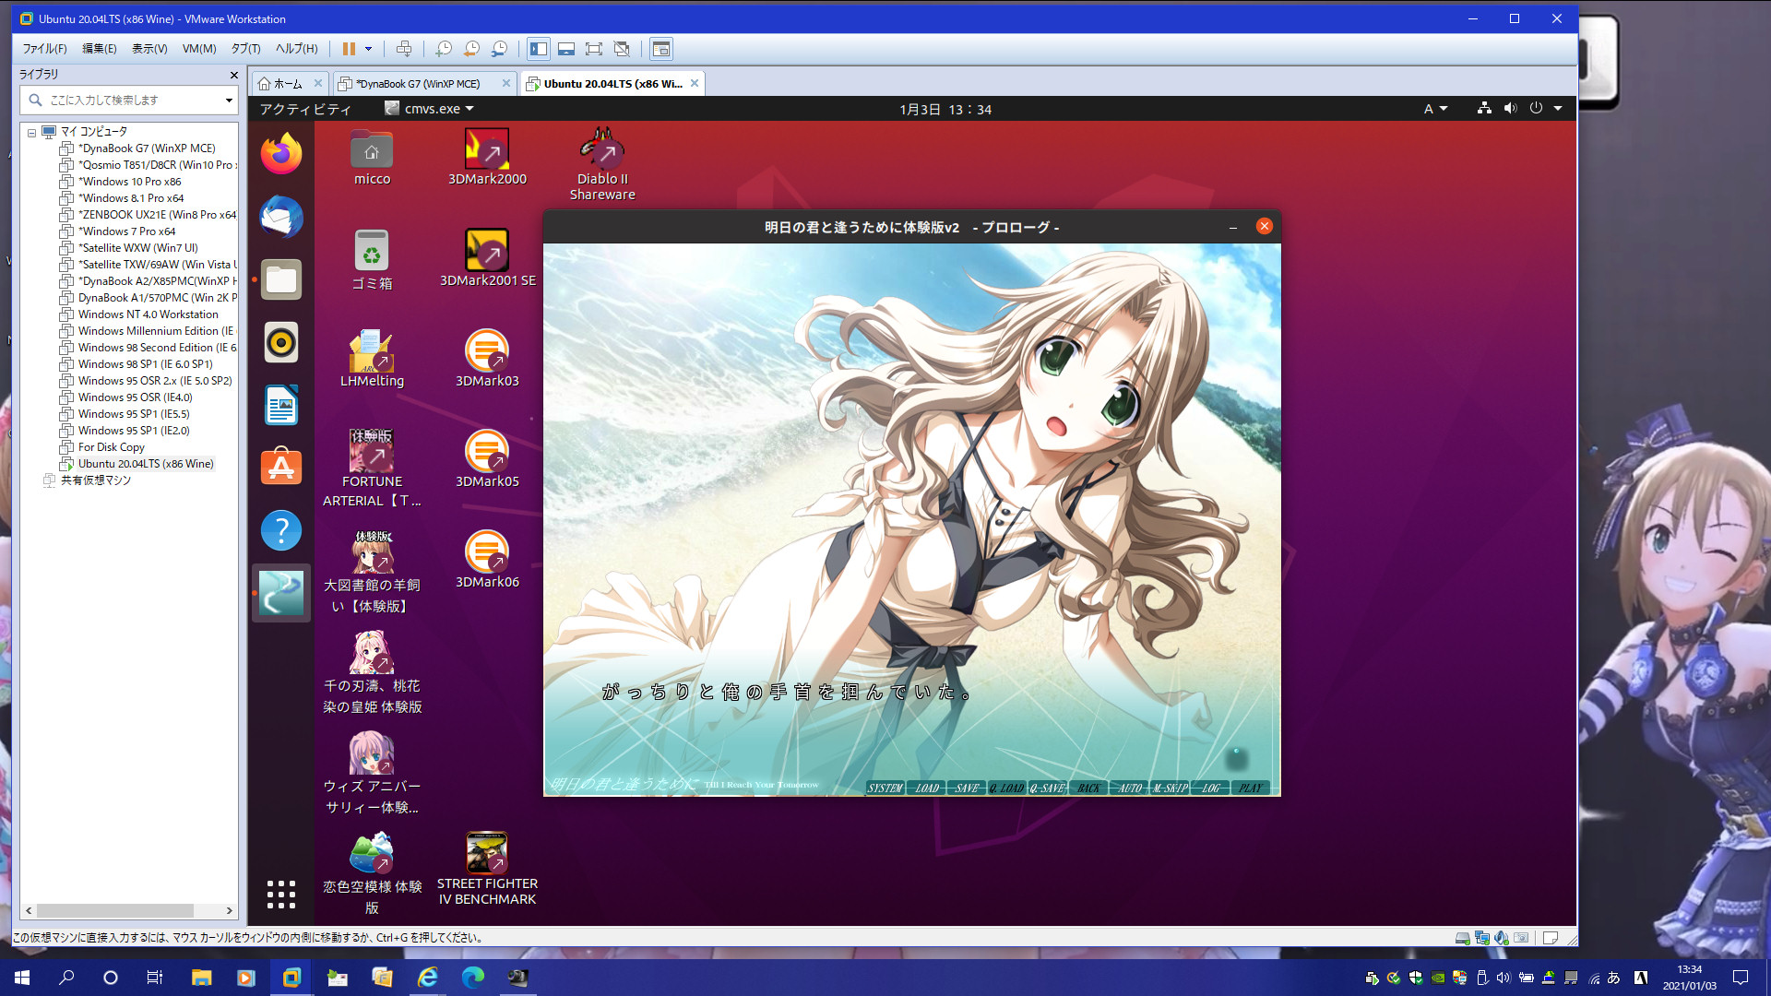Open Rhythmbox from the Ubuntu dock
Viewport: 1771px width, 996px height.
click(x=281, y=342)
